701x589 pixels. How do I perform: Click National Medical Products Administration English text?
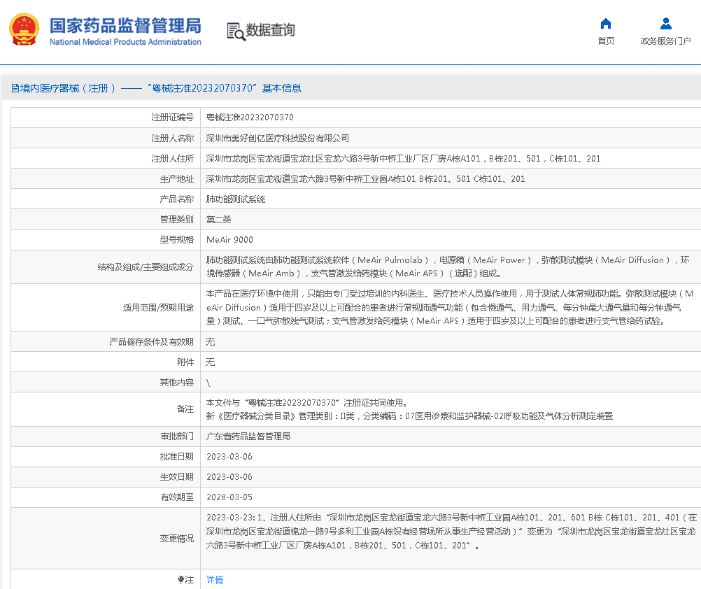click(125, 42)
